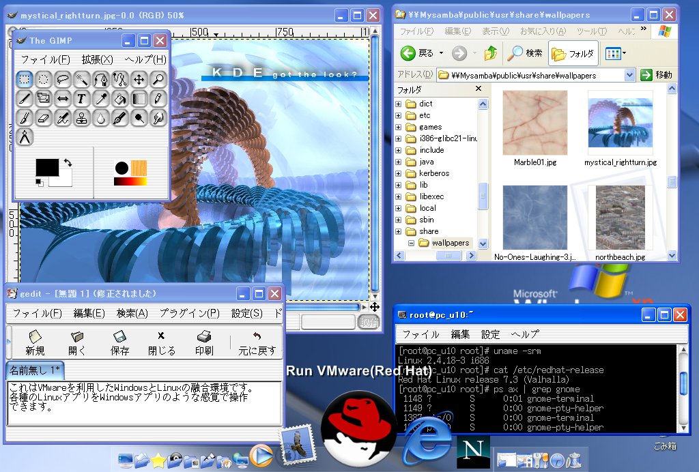Expand the dict folder in the tree
Image resolution: width=699 pixels, height=472 pixels.
click(x=399, y=104)
